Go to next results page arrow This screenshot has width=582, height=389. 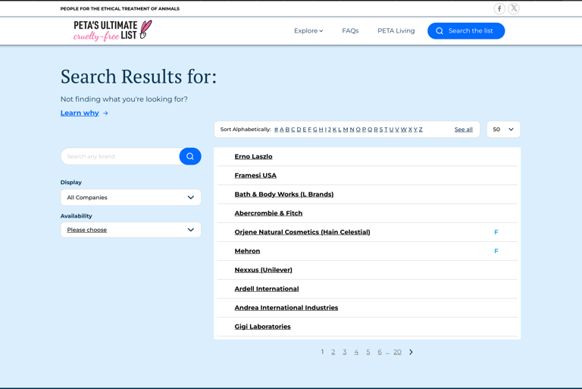point(411,352)
